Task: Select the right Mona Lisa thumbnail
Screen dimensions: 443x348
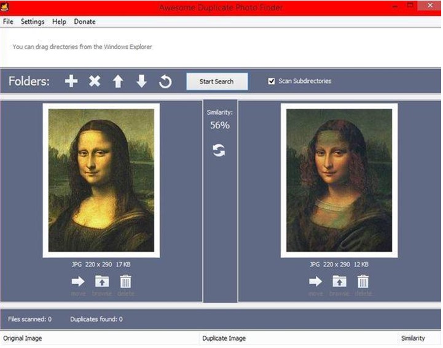Action: click(339, 180)
